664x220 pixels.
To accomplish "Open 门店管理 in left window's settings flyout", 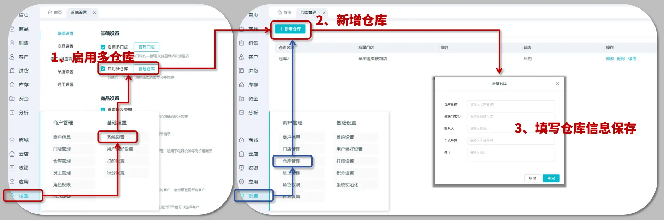I will coord(62,149).
